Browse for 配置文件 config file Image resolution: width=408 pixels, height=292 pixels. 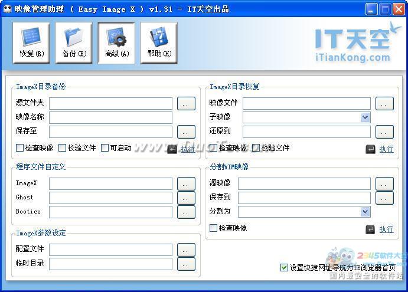pos(186,250)
